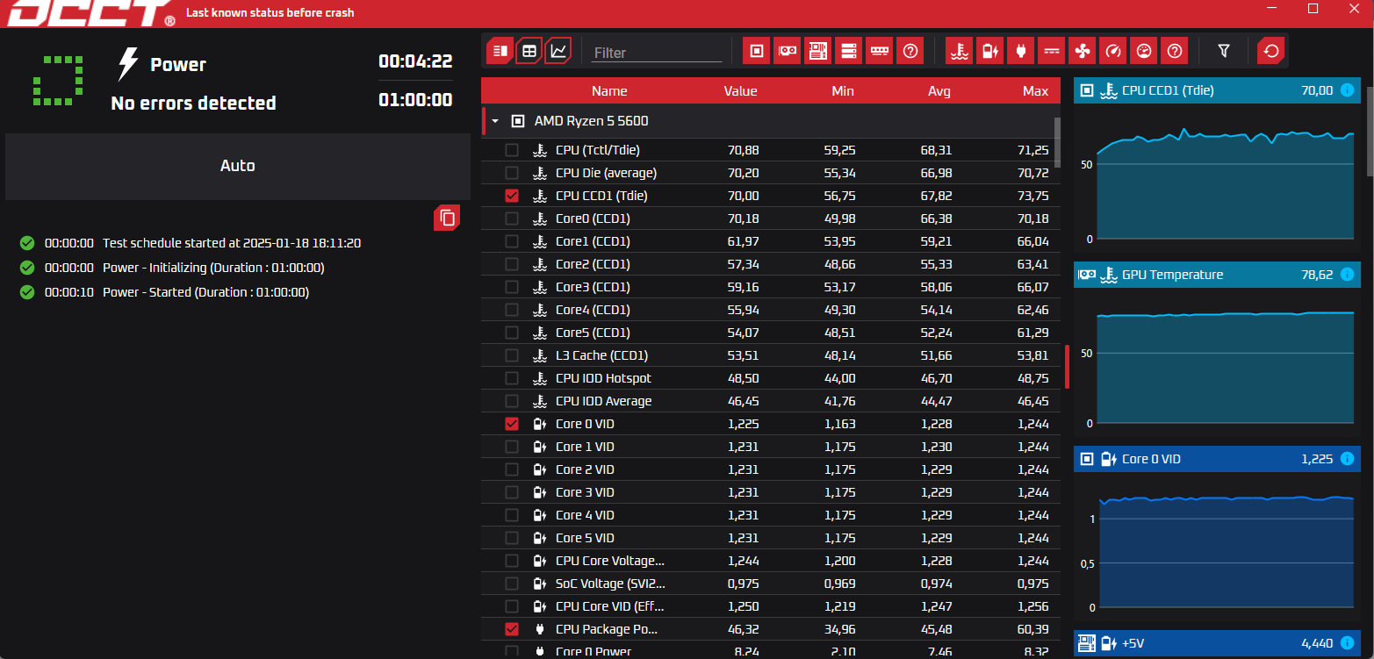Toggle the question-mark filter beside the usage gauge
This screenshot has width=1374, height=659.
click(1175, 52)
